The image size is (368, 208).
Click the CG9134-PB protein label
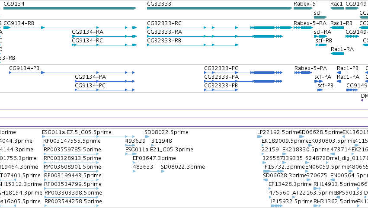(x=24, y=68)
